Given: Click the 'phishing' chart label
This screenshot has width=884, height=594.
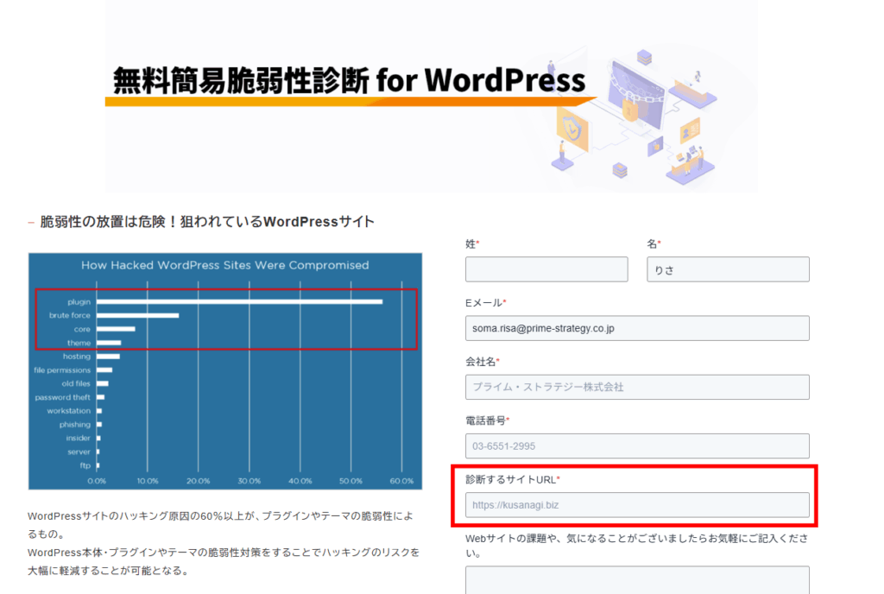Looking at the screenshot, I should click(75, 425).
